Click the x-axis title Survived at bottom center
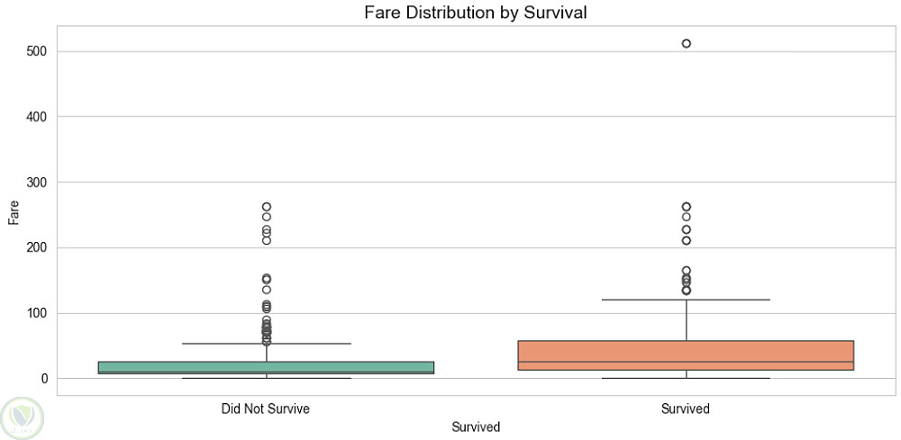The height and width of the screenshot is (440, 901). click(476, 427)
